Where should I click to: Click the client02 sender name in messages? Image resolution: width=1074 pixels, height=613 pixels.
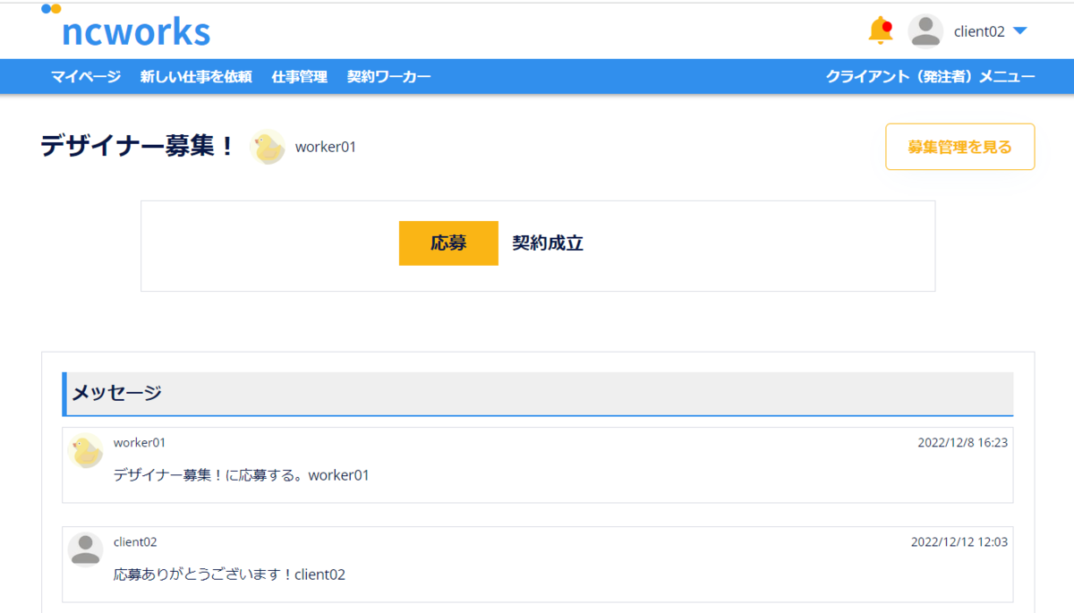[135, 542]
